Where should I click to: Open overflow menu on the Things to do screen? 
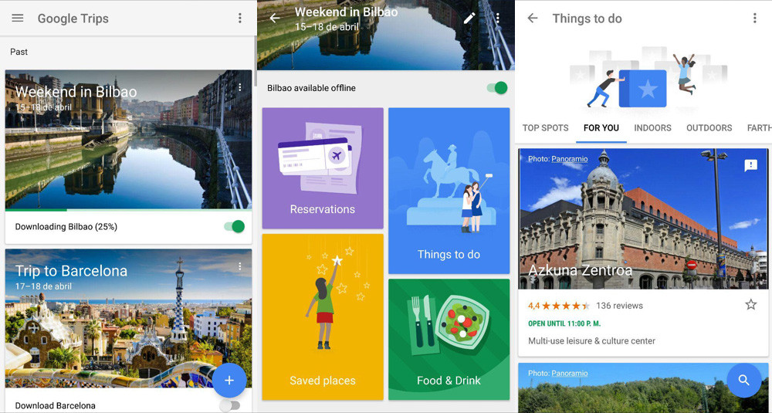pyautogui.click(x=754, y=19)
